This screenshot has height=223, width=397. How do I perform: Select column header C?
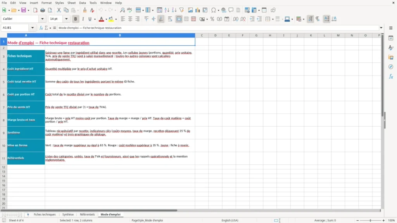tap(202, 35)
